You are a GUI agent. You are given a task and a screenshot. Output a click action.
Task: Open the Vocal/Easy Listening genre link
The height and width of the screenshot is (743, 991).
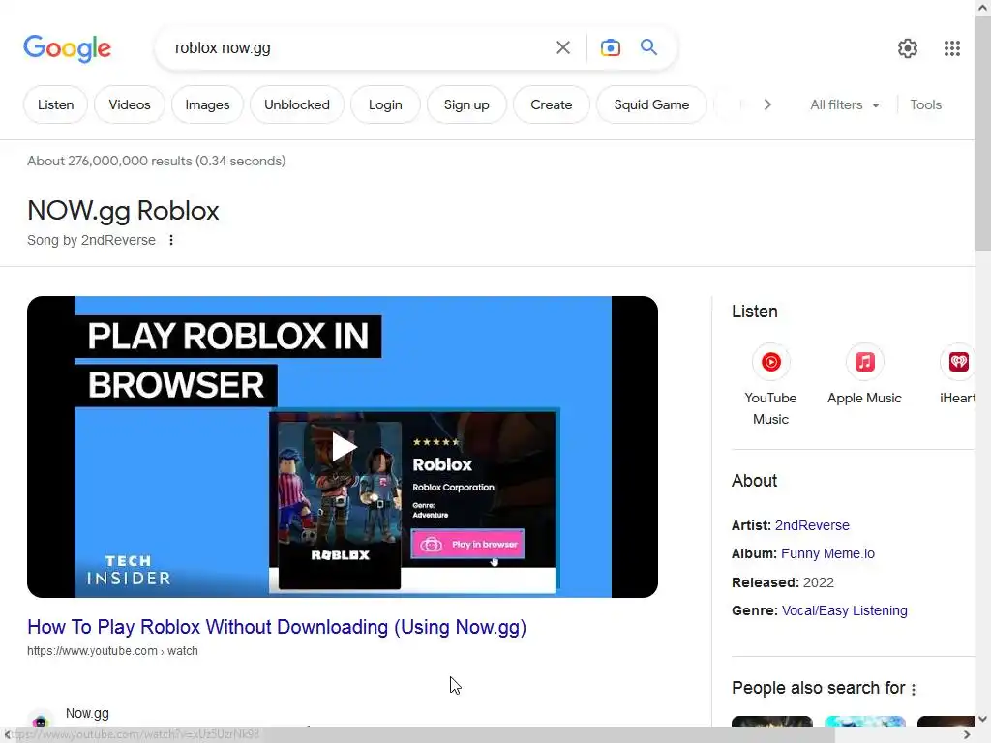[844, 611]
